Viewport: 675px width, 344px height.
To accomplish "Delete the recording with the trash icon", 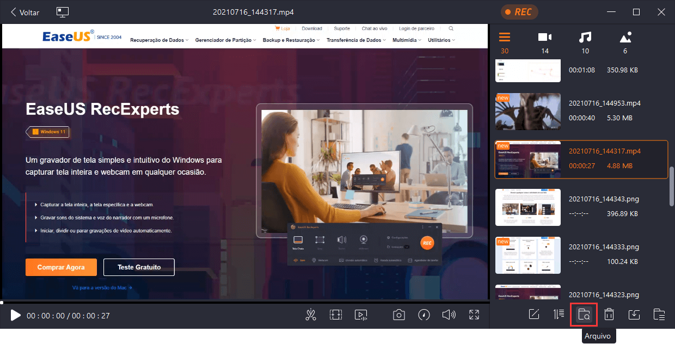I will click(609, 314).
